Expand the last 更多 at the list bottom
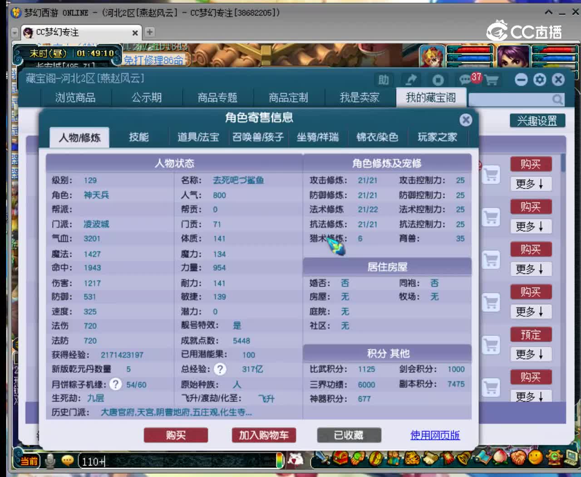 [530, 396]
